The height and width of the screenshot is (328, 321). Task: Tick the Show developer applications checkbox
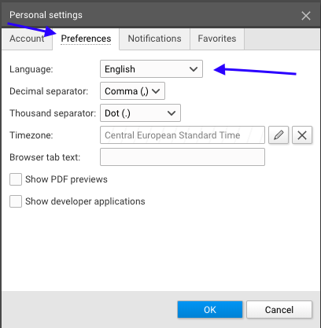(x=16, y=201)
